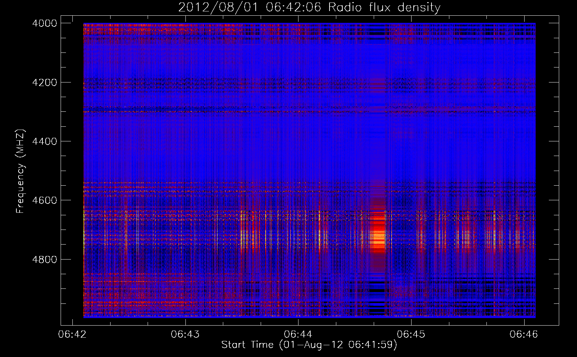Click the 4800 frequency axis label
The width and height of the screenshot is (577, 357).
click(x=45, y=260)
